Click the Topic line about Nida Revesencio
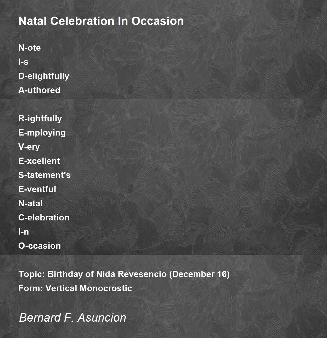The width and height of the screenshot is (327, 338). pos(124,274)
